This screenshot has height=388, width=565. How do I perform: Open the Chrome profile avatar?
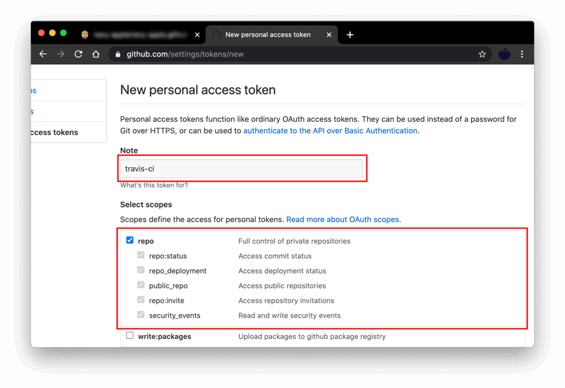point(504,54)
